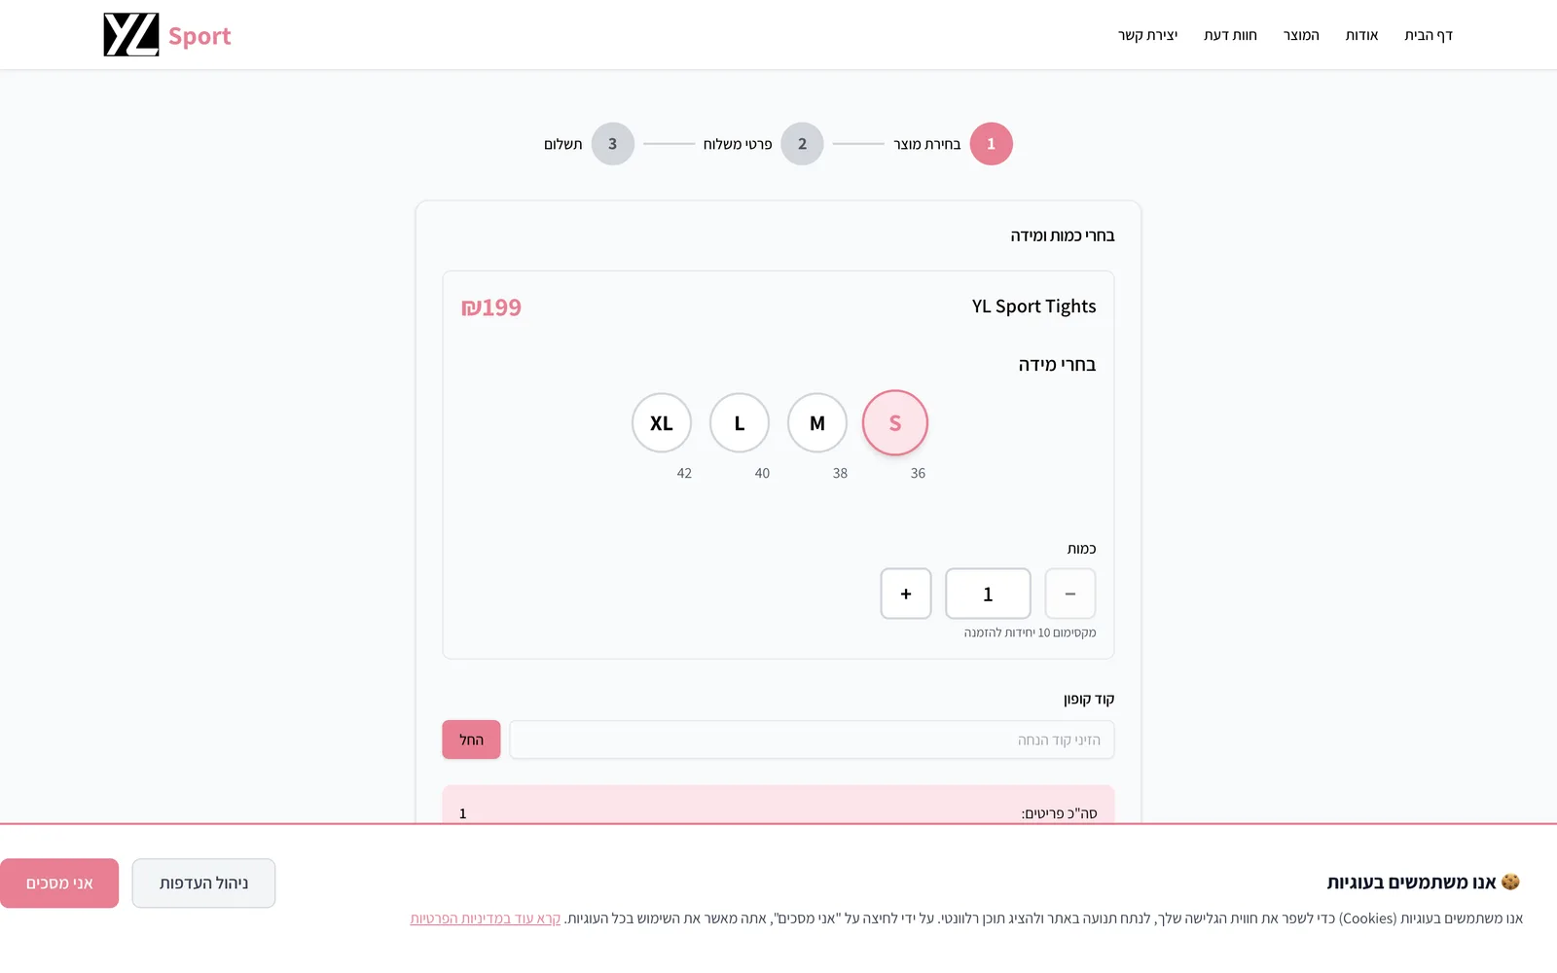Open the המוצר navigation link

[x=1301, y=35]
